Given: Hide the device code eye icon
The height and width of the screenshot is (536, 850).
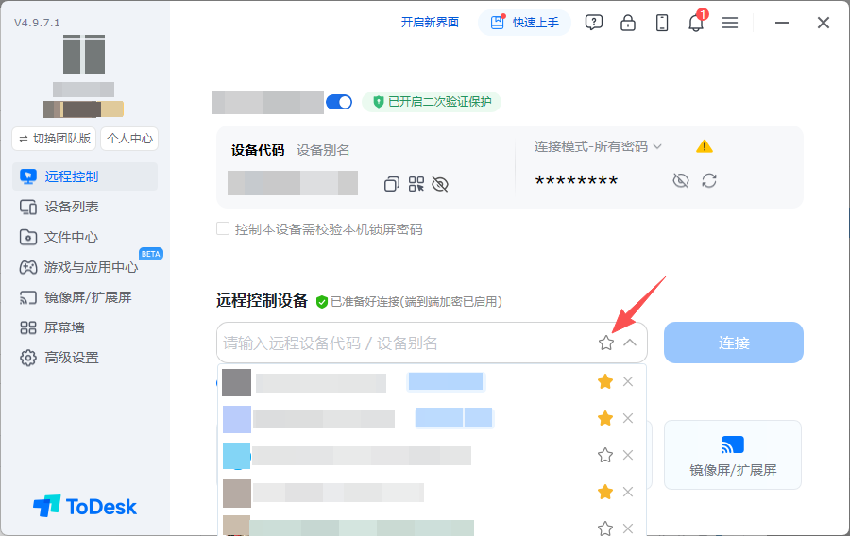Looking at the screenshot, I should click(x=440, y=185).
